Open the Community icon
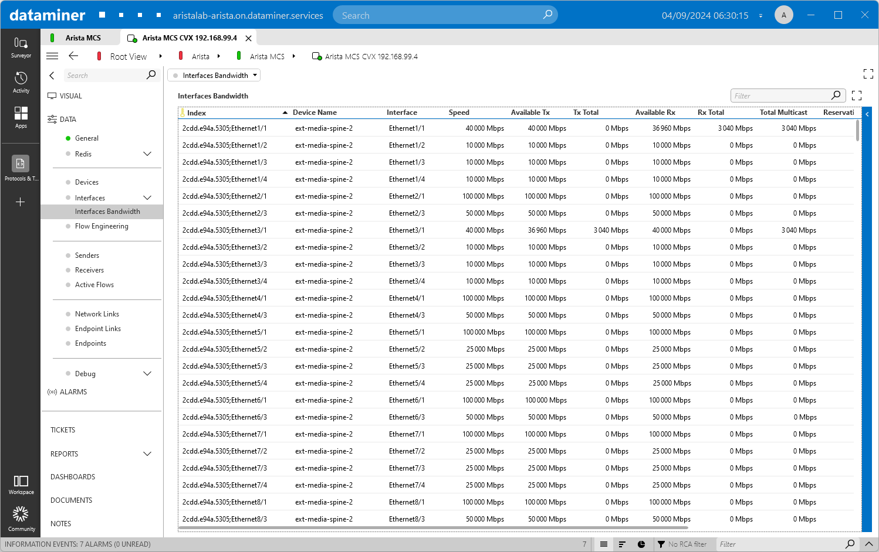 [x=21, y=519]
